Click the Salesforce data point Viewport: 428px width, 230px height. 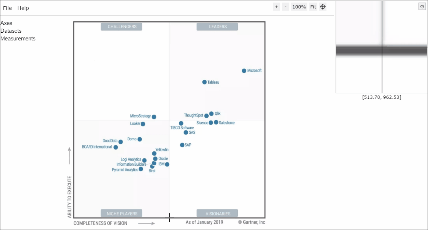[216, 122]
